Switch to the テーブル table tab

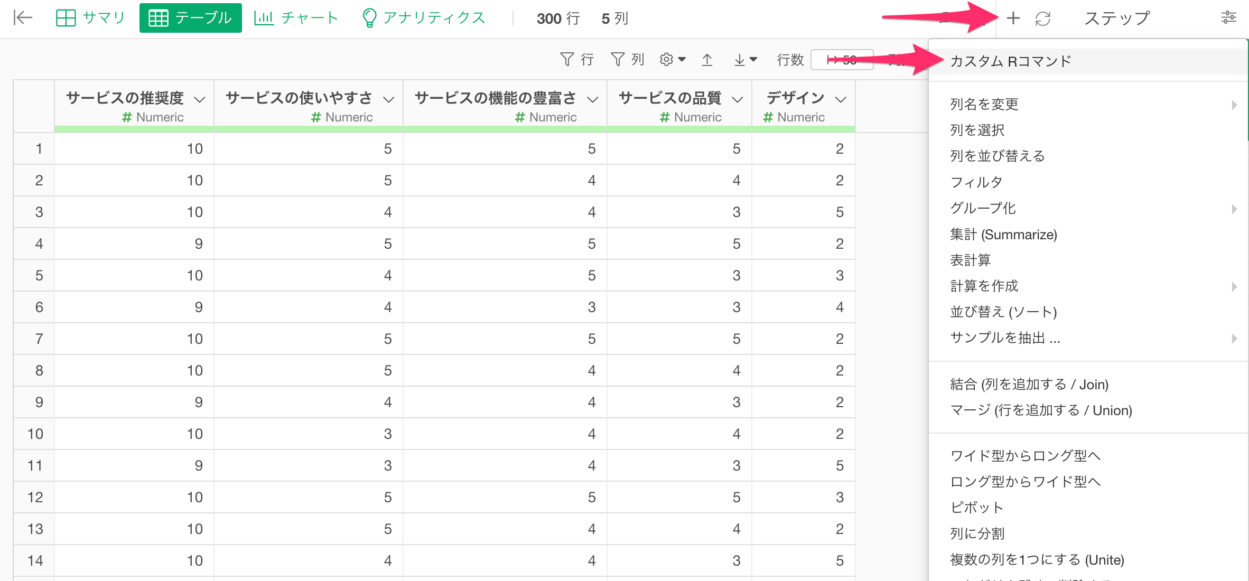(x=190, y=18)
